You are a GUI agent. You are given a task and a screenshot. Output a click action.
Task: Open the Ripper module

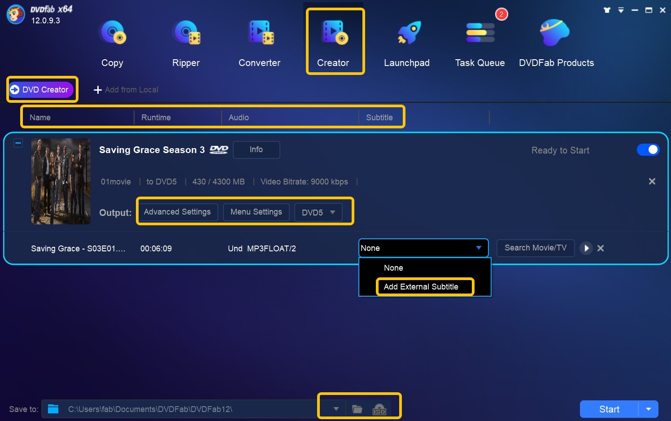click(x=186, y=43)
